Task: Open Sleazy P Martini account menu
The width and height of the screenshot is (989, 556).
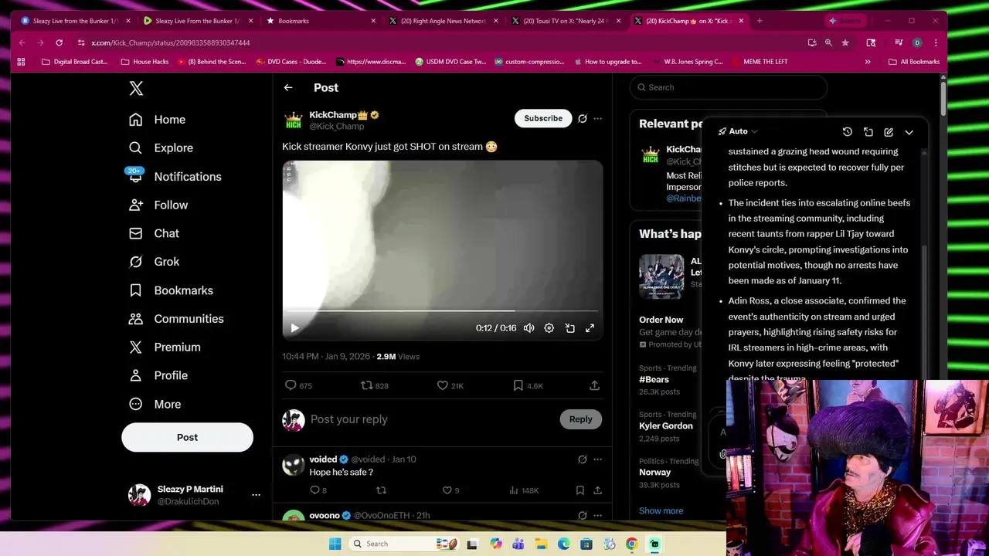Action: [195, 495]
